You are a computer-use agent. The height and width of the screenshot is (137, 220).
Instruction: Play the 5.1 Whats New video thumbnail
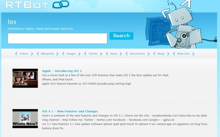[25, 119]
